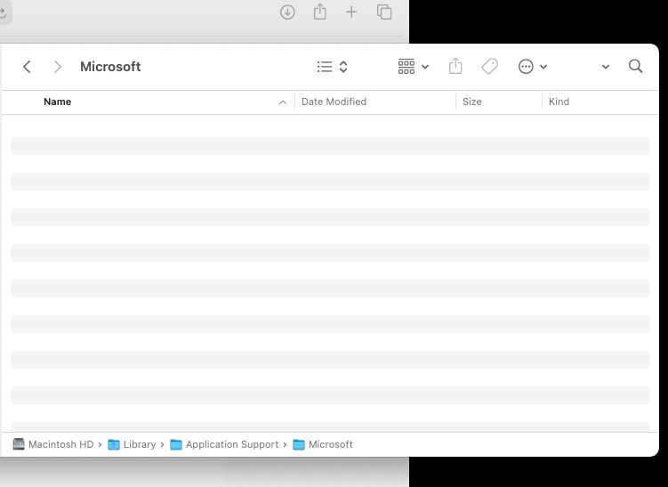Image resolution: width=668 pixels, height=487 pixels.
Task: Open the group-by grid dropdown
Action: (414, 67)
